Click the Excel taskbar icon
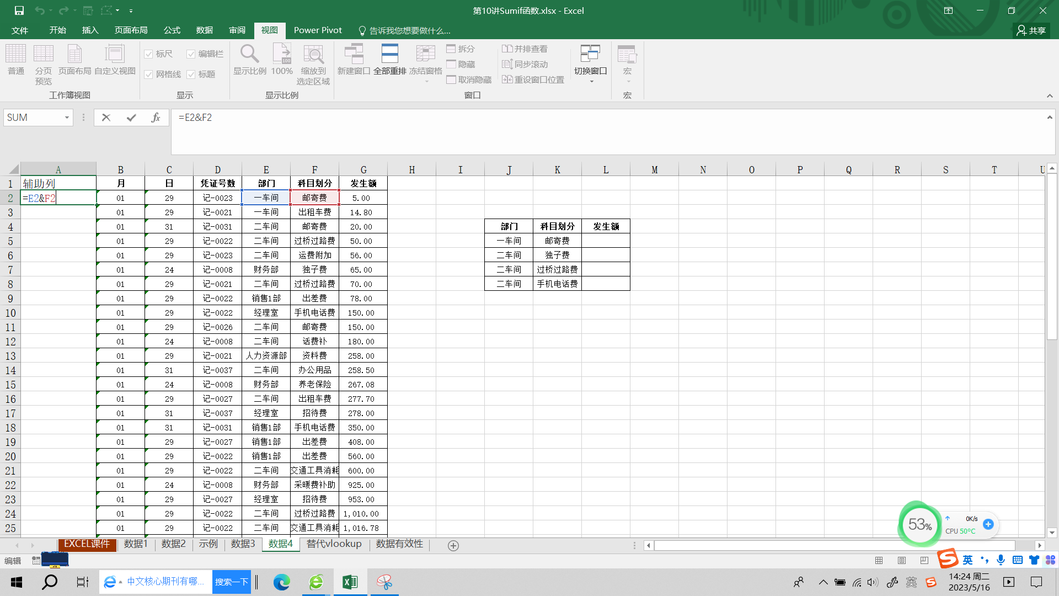 [x=350, y=582]
